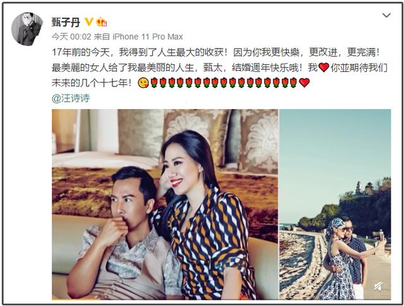Click the gold V verification badge
This screenshot has height=306, width=404.
89,22
